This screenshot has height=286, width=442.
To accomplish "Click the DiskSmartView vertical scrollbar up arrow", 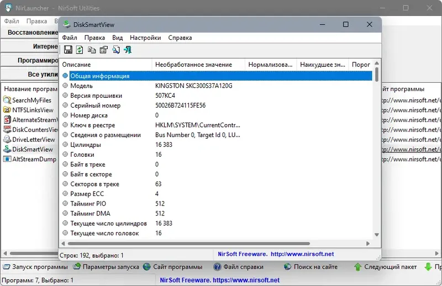I will pyautogui.click(x=377, y=63).
